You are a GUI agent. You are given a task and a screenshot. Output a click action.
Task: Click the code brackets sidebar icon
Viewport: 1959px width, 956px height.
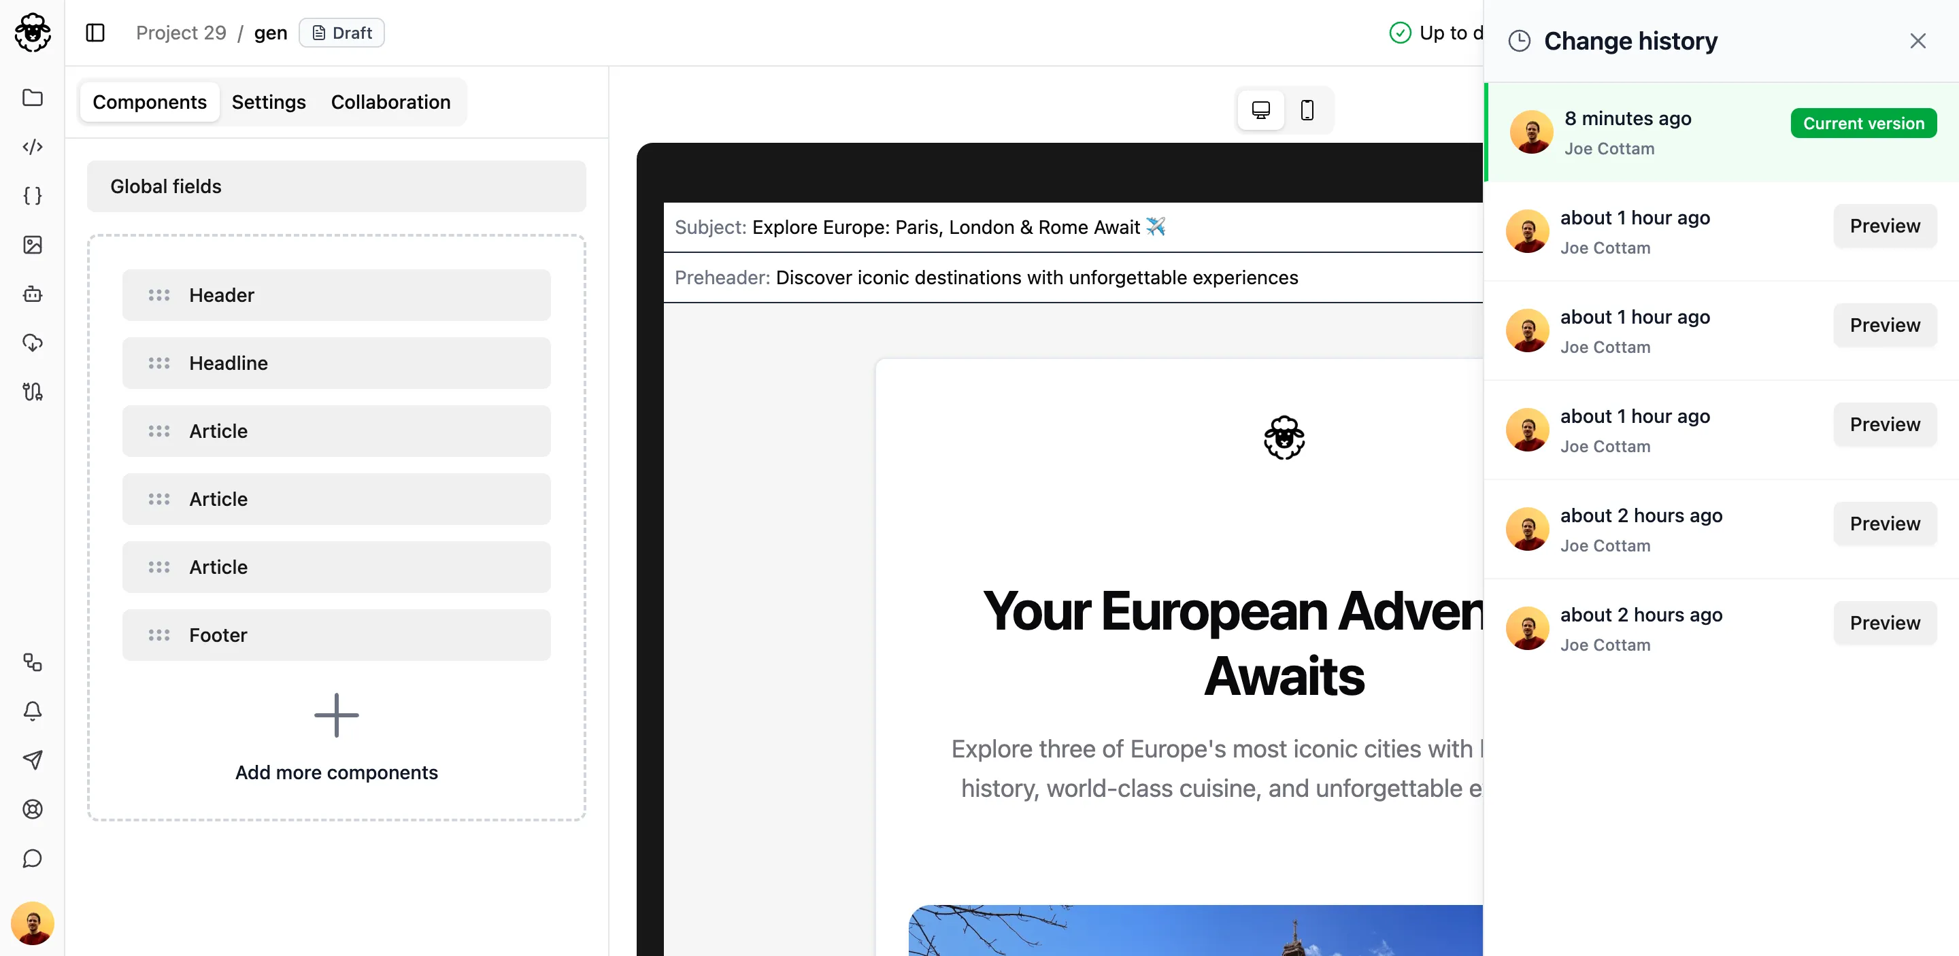(x=32, y=147)
